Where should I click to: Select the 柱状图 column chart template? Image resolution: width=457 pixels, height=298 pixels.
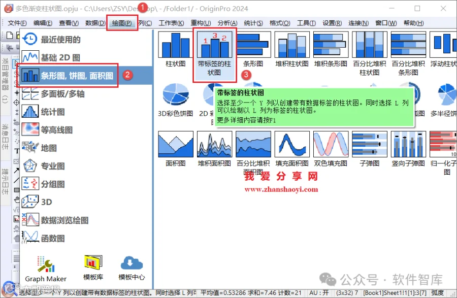point(176,50)
